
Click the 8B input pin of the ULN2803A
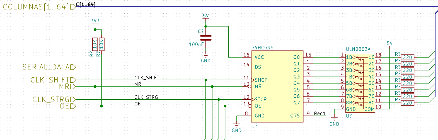tap(349, 103)
